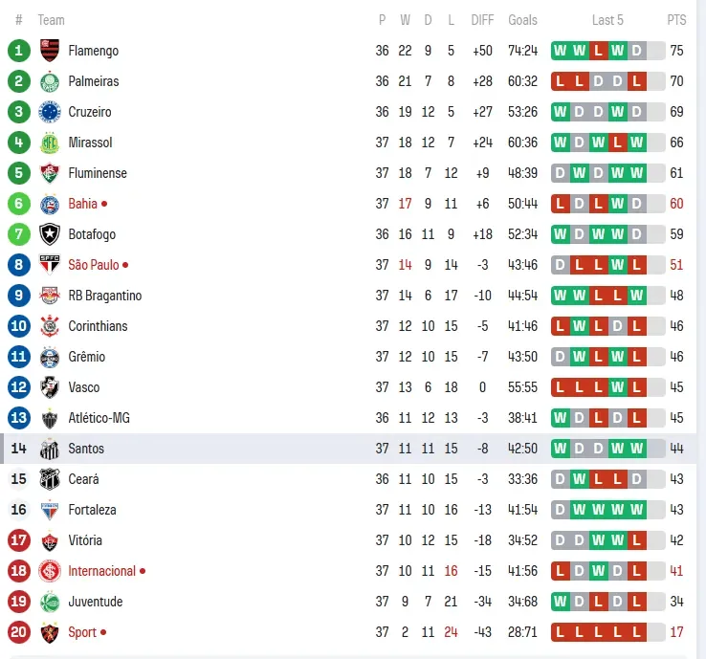Click the Fluminense team logo
The width and height of the screenshot is (706, 659).
point(50,173)
